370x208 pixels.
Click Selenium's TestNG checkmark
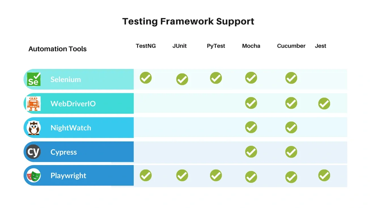point(146,78)
